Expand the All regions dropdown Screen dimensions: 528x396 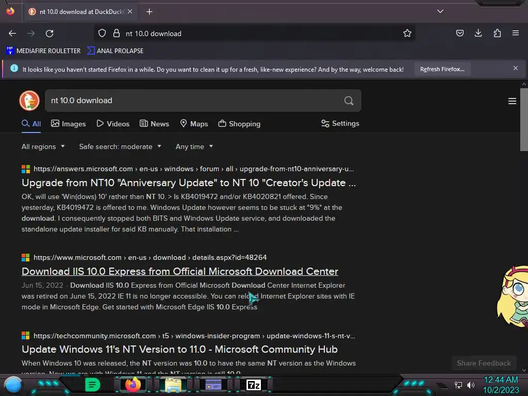point(43,146)
